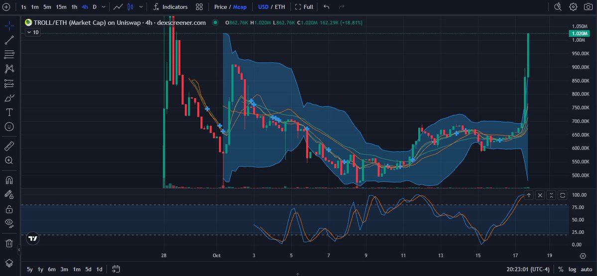Toggle percent scale mode
597x276 pixels.
561,269
